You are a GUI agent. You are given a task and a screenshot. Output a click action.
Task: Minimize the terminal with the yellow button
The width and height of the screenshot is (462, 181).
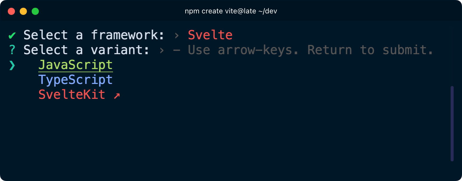[x=23, y=11]
